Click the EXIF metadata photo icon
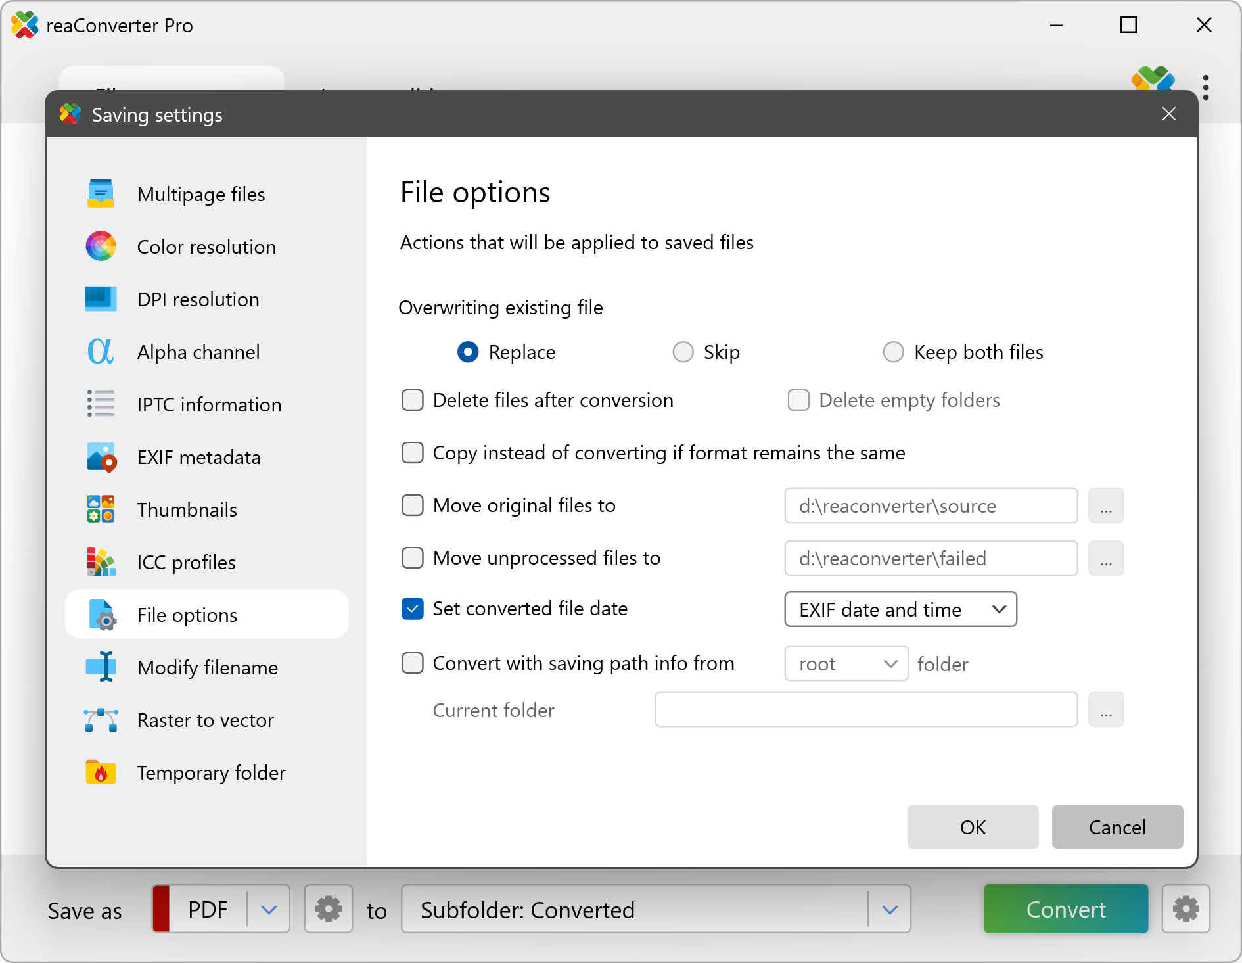 (101, 457)
